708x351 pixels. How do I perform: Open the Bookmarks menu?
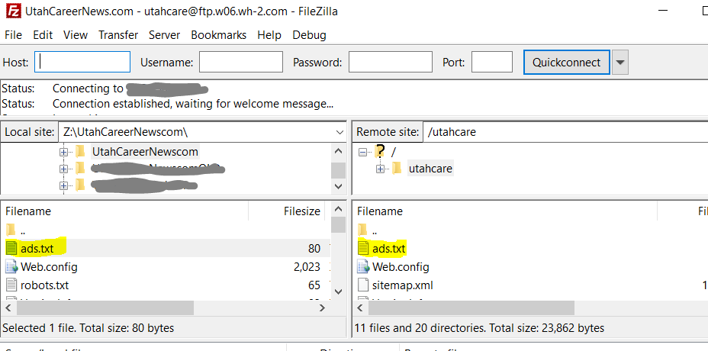click(218, 35)
